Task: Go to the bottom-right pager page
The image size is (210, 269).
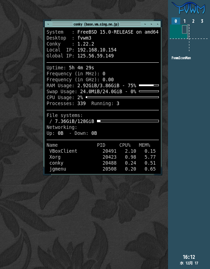Action: [x=198, y=45]
